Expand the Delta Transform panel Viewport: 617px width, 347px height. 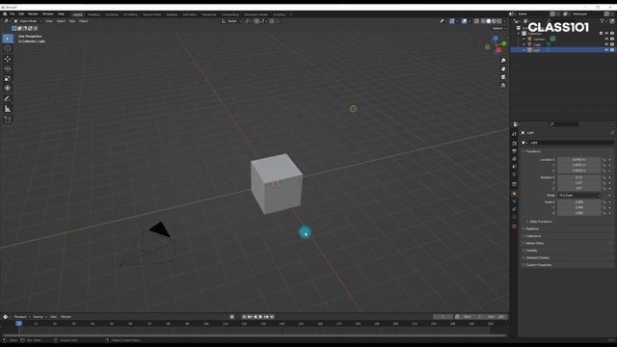point(540,222)
